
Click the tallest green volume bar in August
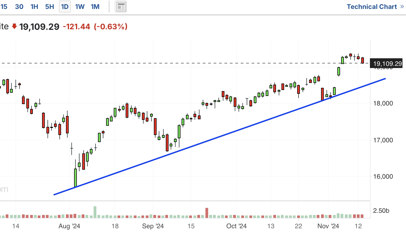(95, 212)
